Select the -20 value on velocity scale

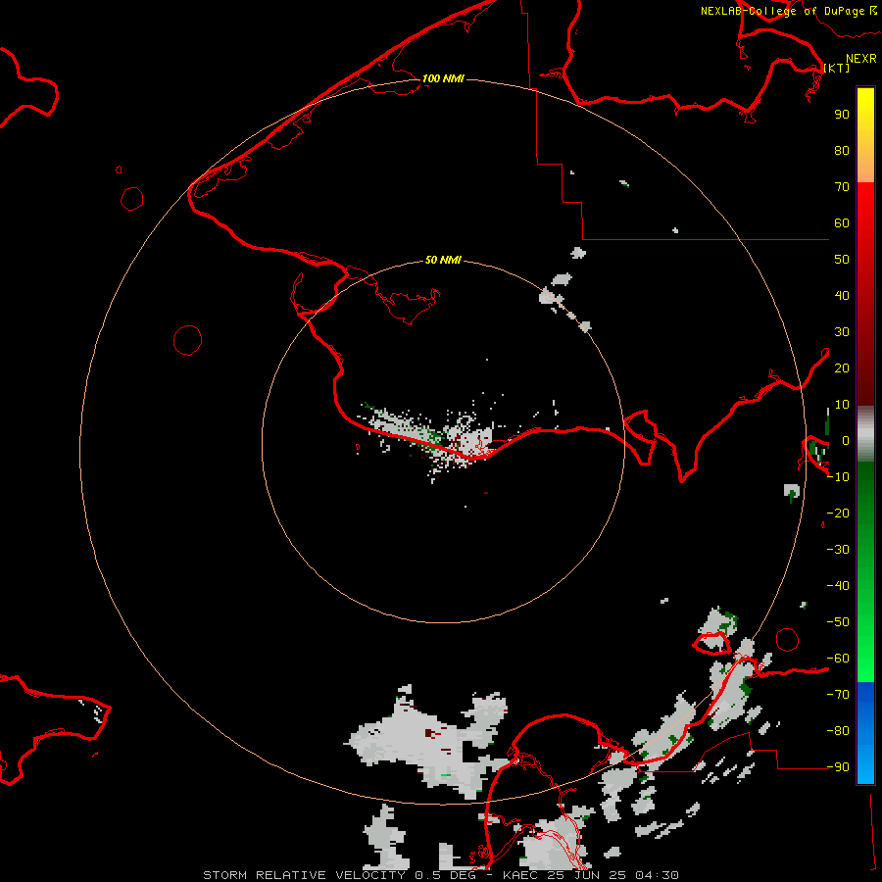pos(838,513)
